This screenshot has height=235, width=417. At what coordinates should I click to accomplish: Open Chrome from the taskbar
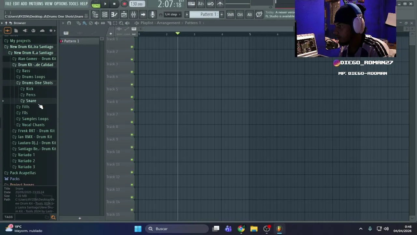point(241,229)
